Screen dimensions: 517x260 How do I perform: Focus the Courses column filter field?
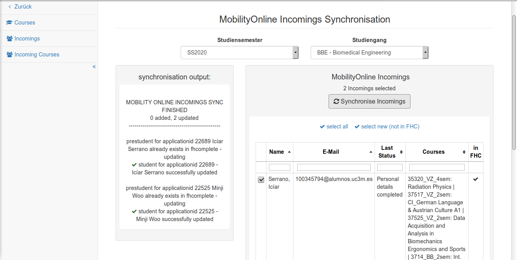click(437, 167)
